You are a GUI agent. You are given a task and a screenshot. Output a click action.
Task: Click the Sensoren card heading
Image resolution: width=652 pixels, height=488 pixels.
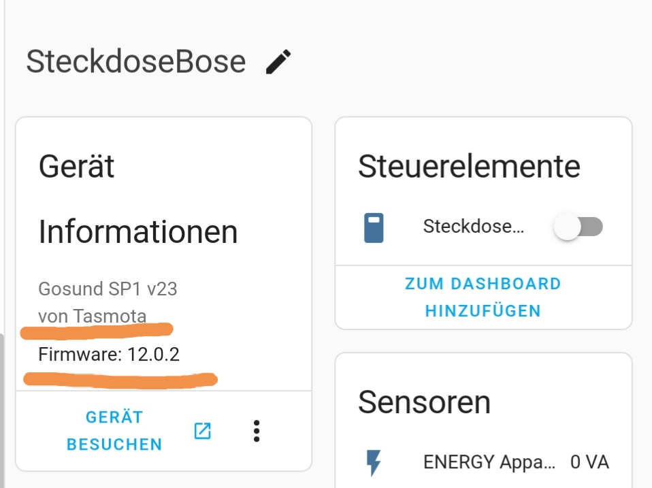tap(424, 402)
